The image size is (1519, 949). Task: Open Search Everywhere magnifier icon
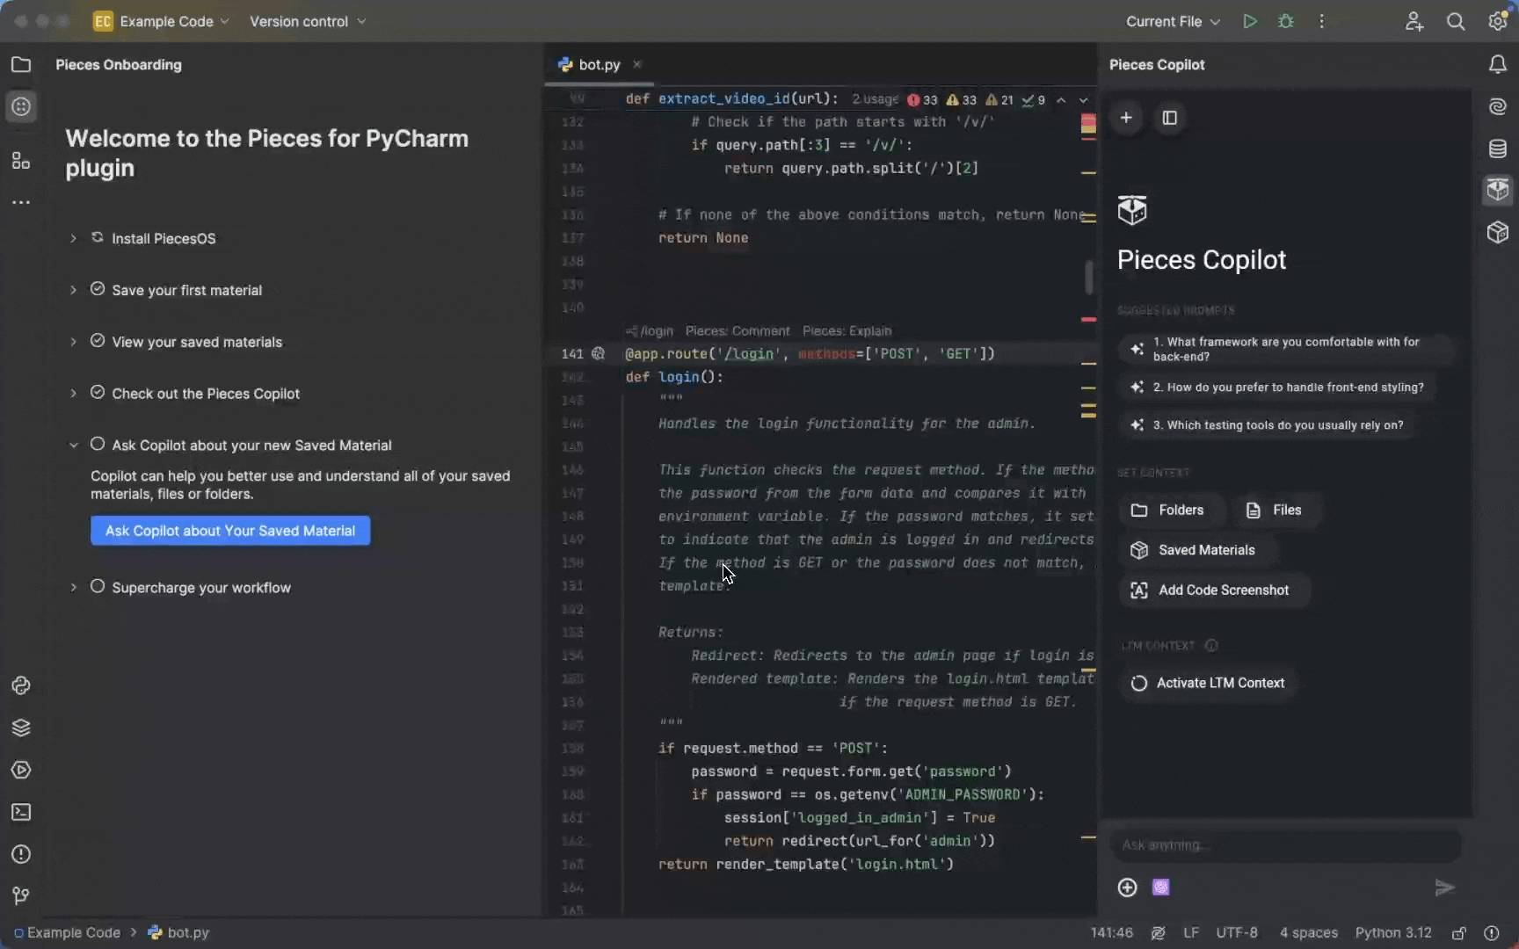pos(1456,21)
